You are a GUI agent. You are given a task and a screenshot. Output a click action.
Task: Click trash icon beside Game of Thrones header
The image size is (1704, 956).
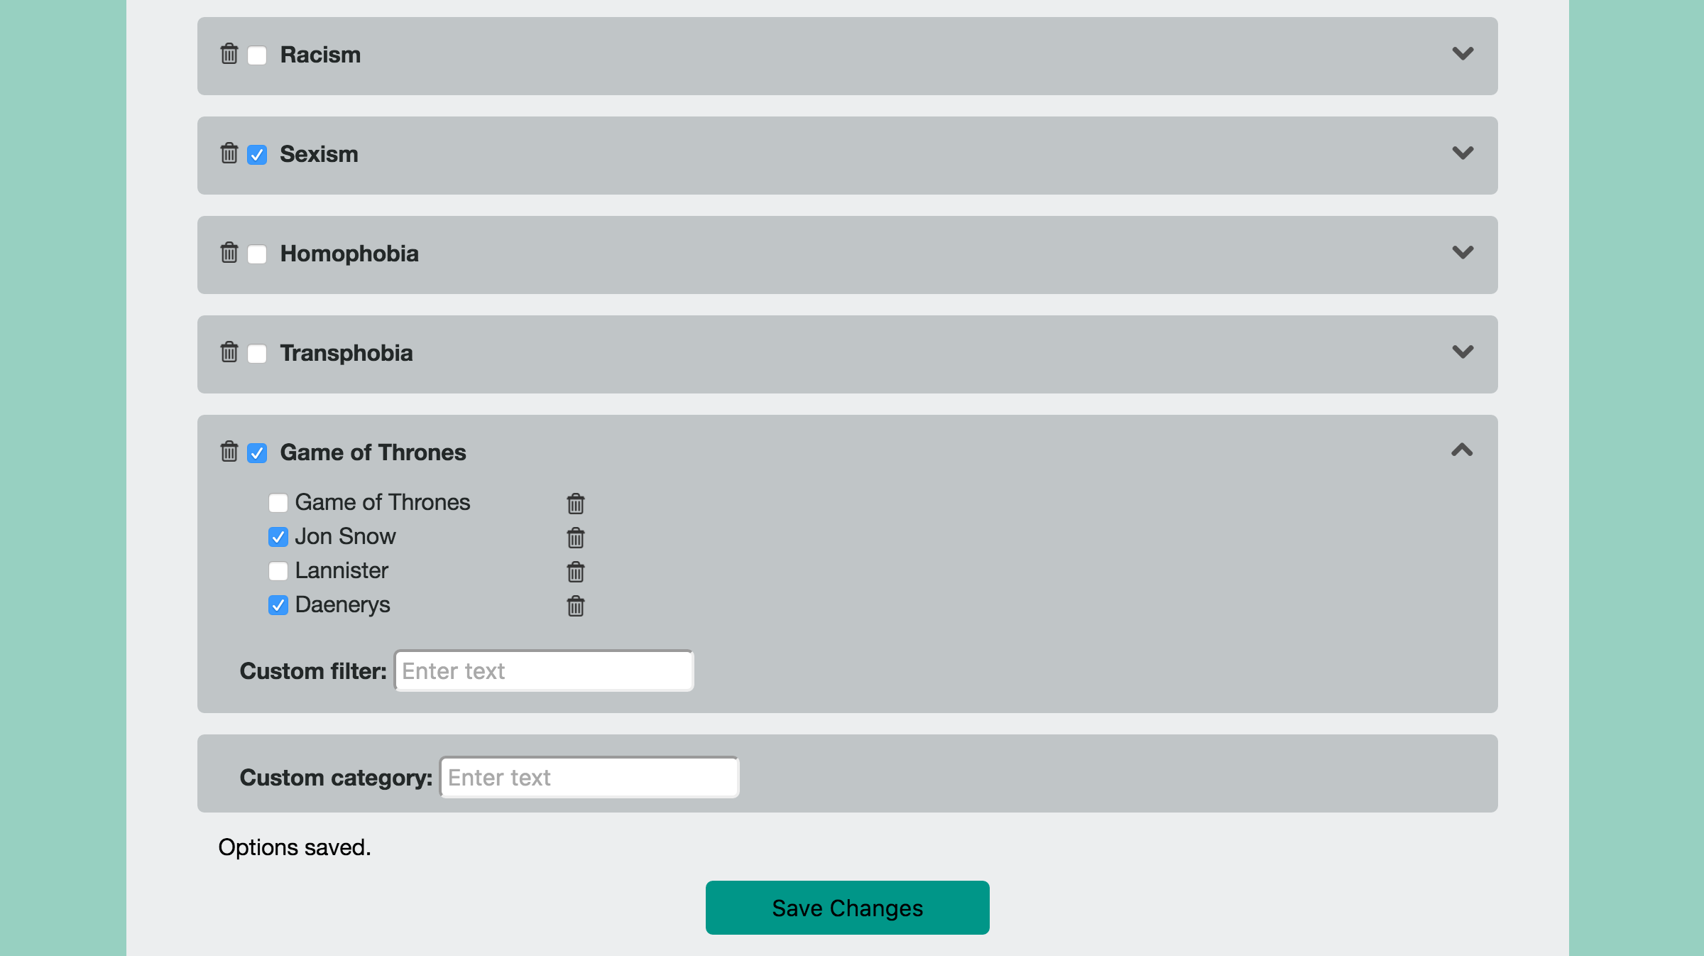pos(229,452)
